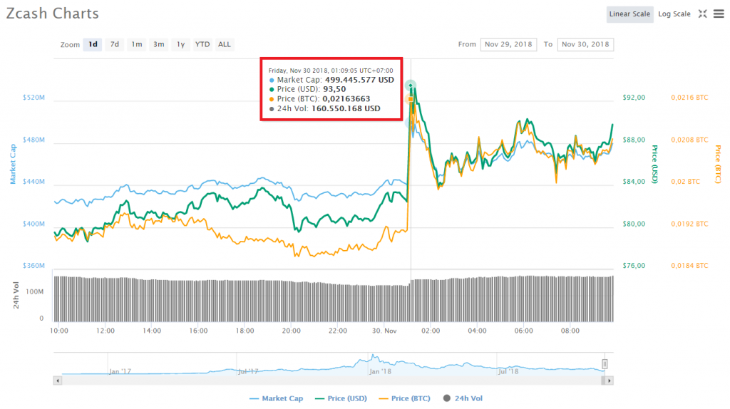Click the $84,00 price axis label
The image size is (730, 409).
(634, 182)
